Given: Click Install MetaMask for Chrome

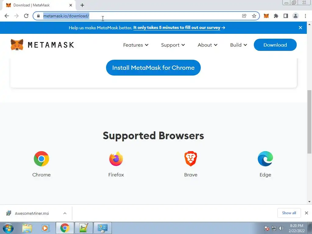Looking at the screenshot, I should click(x=153, y=68).
